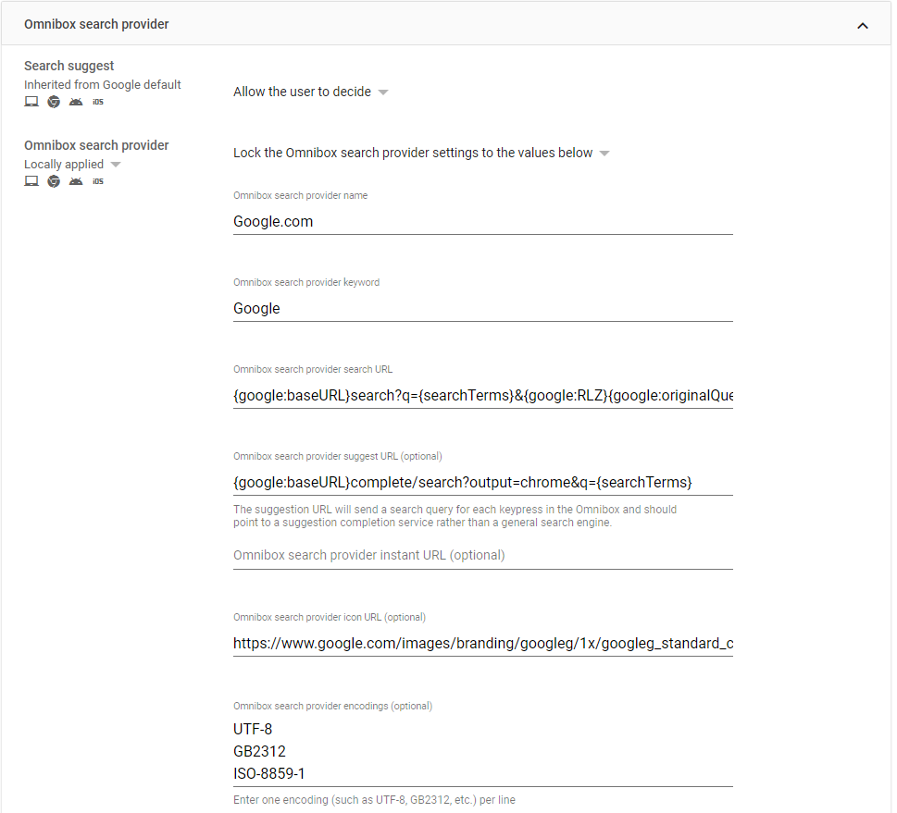
Task: Click the suggestion URL explanation text
Action: [x=455, y=516]
